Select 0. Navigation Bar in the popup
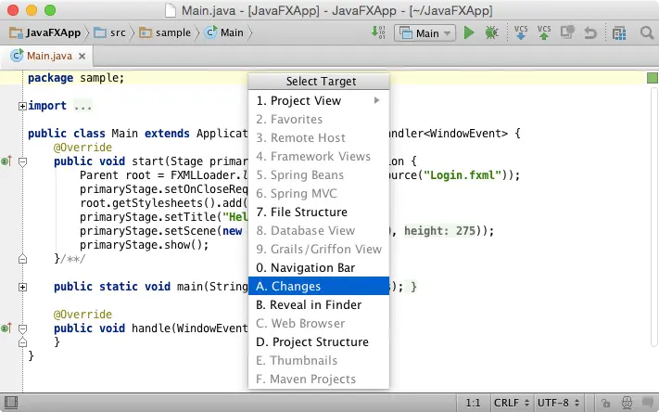 319,267
